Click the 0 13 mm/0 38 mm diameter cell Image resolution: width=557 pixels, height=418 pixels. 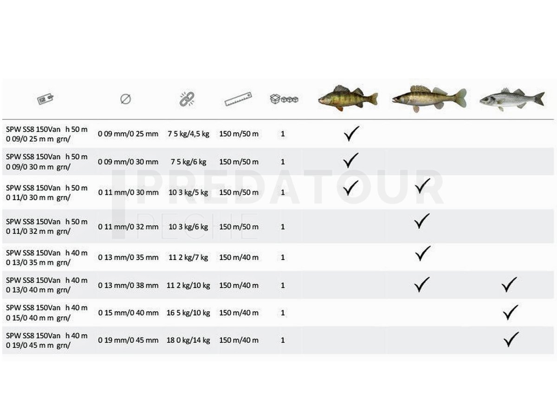[x=128, y=285]
